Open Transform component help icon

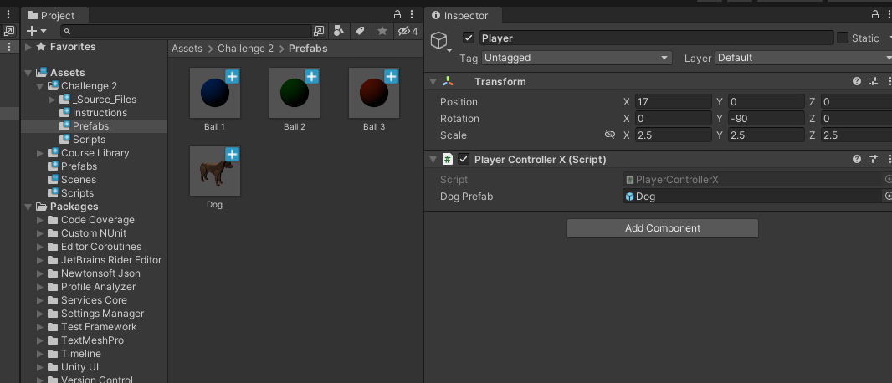(857, 82)
